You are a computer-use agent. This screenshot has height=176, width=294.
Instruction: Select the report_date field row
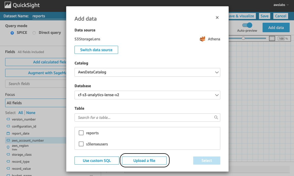[35, 133]
